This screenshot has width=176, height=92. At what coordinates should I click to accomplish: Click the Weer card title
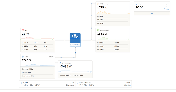tap(140, 4)
